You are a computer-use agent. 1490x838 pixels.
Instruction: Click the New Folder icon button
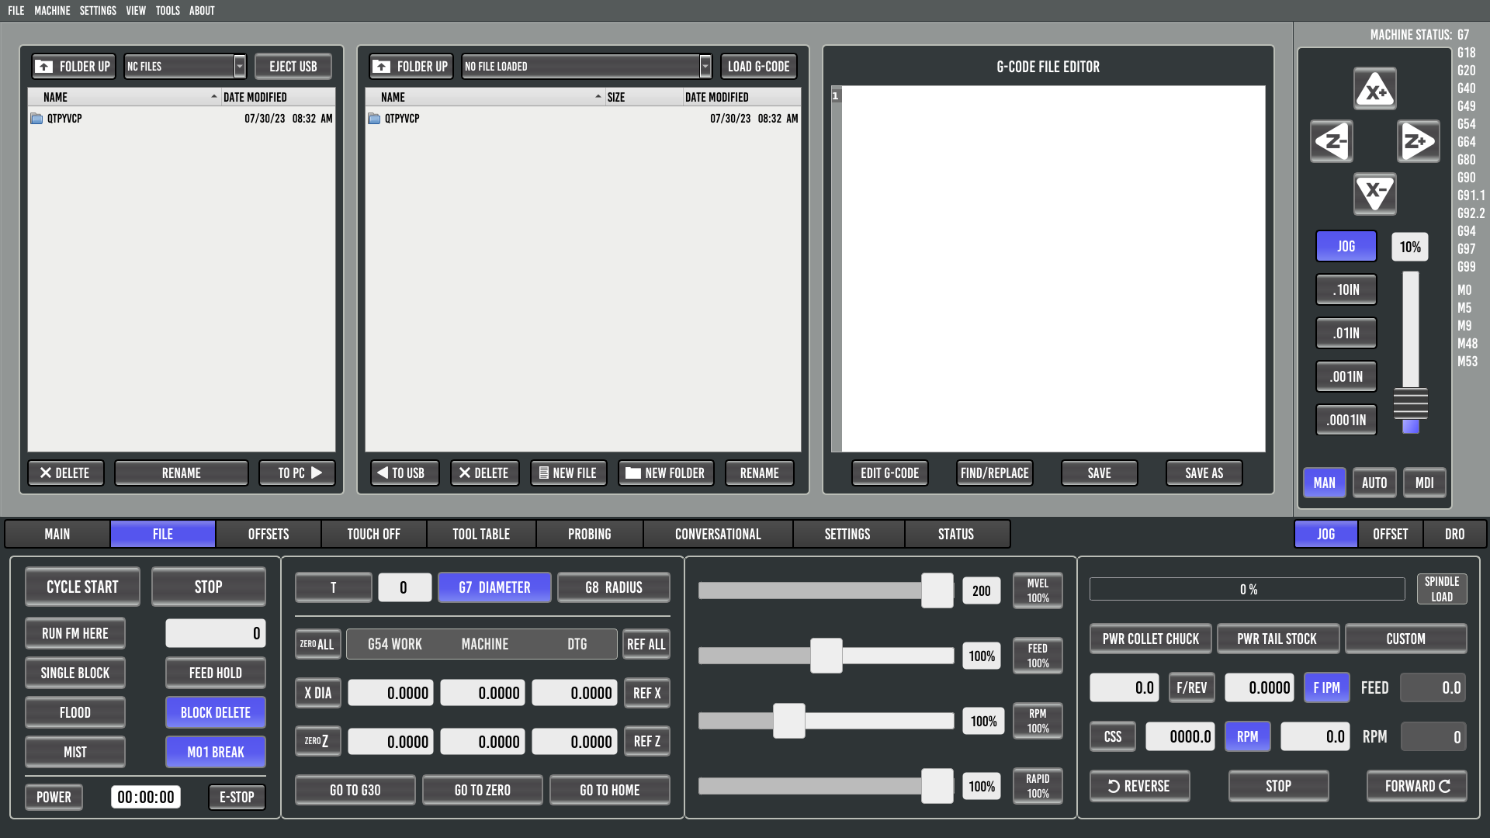(x=666, y=473)
